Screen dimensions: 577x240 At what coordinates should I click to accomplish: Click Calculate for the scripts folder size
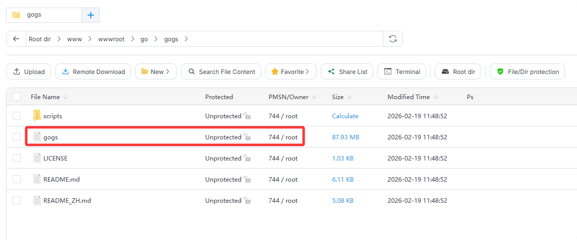point(345,116)
